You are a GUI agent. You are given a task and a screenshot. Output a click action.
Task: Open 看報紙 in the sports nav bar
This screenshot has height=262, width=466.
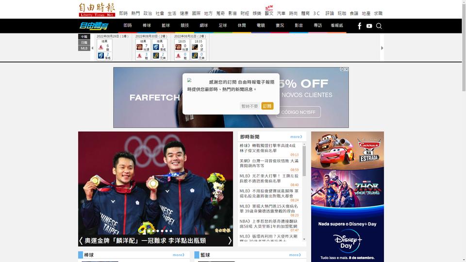click(x=337, y=26)
